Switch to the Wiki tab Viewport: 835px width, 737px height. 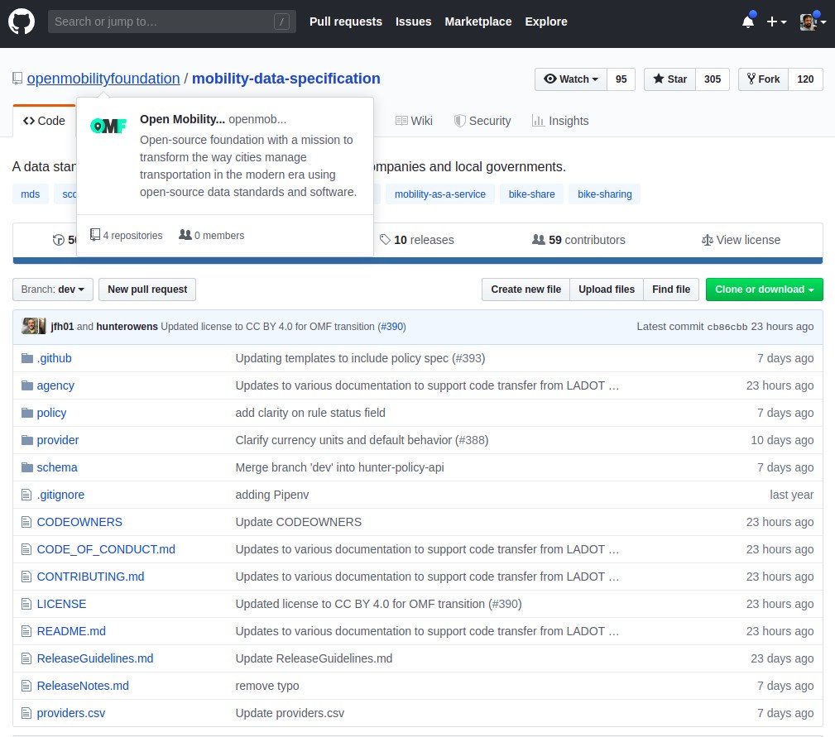point(414,121)
